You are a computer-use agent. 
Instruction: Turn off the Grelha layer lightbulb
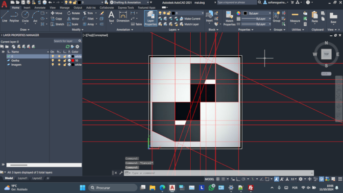[52, 61]
